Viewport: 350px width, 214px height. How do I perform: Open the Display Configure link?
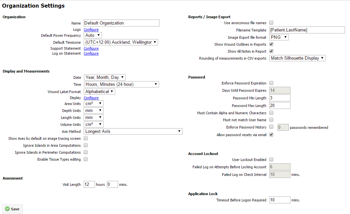tap(91, 98)
